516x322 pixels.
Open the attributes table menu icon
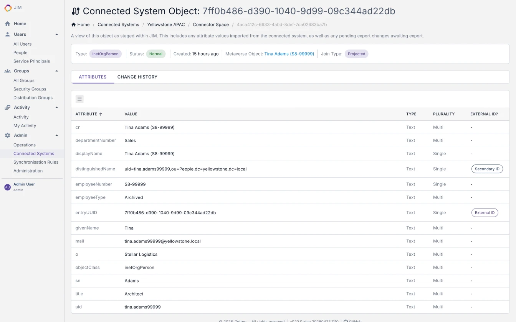click(79, 99)
